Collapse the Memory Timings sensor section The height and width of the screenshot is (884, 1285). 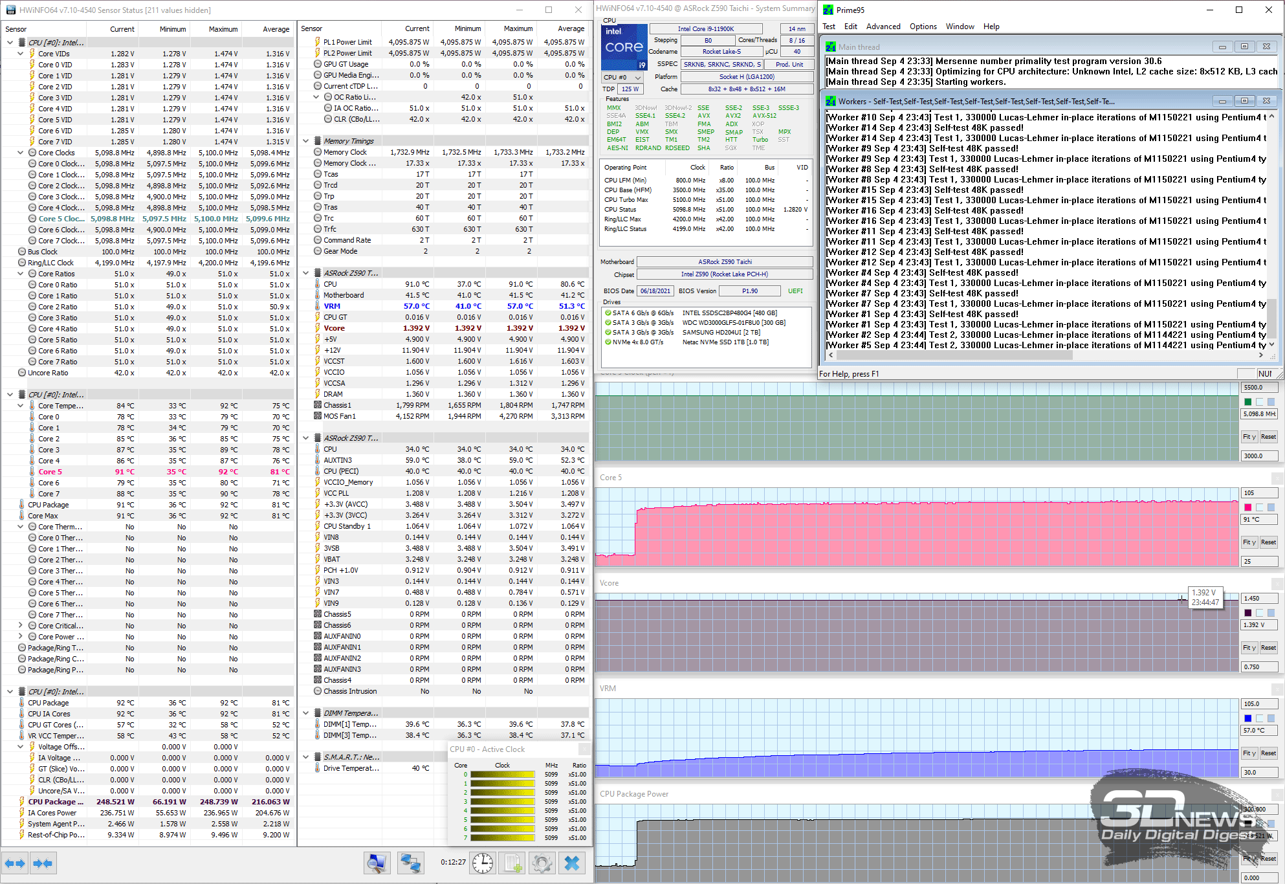click(x=306, y=141)
